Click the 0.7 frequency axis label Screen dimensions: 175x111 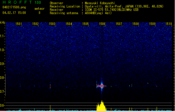pyautogui.click(x=3, y=92)
